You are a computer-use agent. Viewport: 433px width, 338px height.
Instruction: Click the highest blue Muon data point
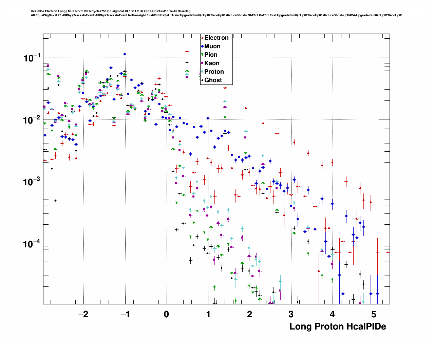(x=125, y=54)
